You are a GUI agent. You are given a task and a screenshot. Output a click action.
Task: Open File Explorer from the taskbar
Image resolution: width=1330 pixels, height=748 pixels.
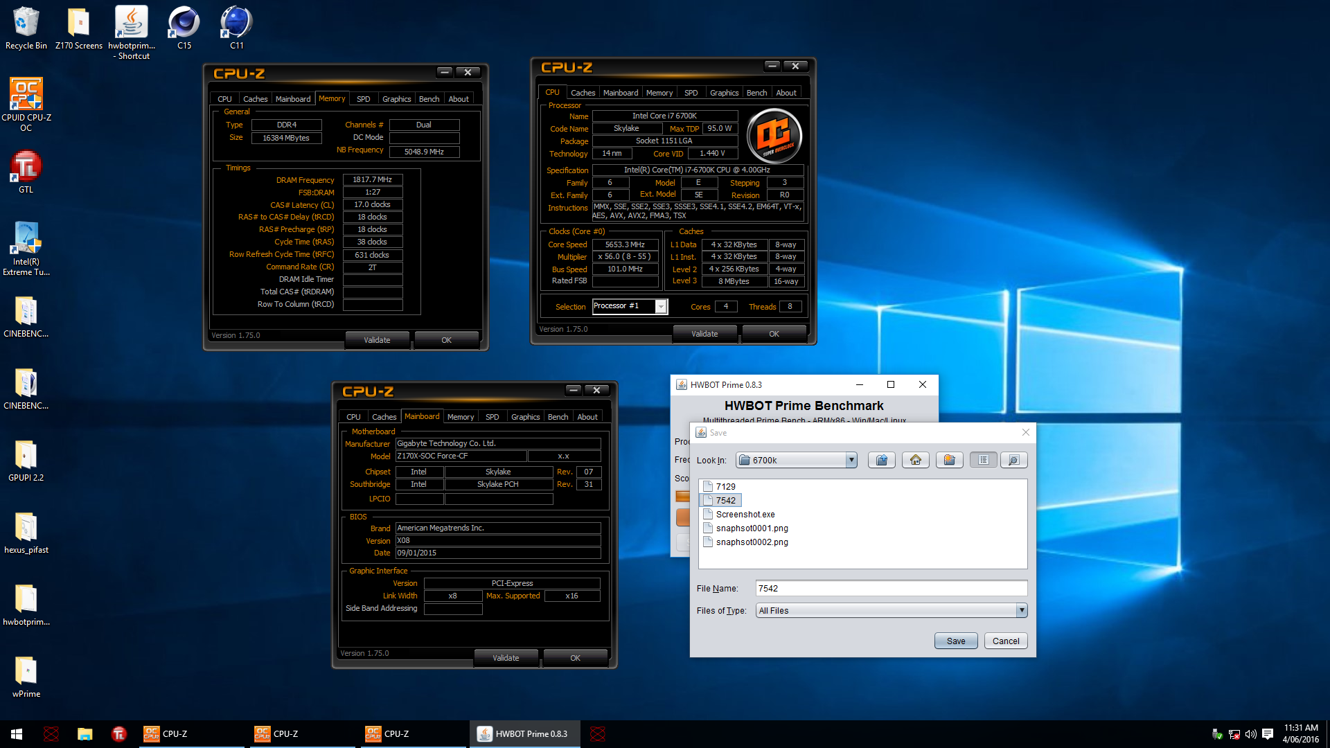click(85, 734)
